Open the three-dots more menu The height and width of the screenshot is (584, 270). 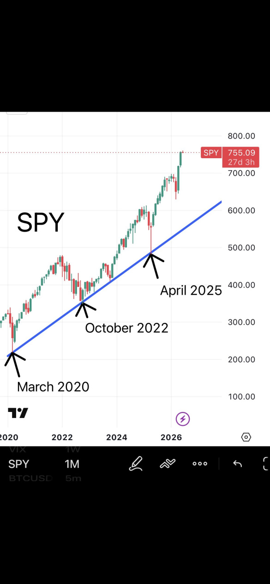click(200, 464)
